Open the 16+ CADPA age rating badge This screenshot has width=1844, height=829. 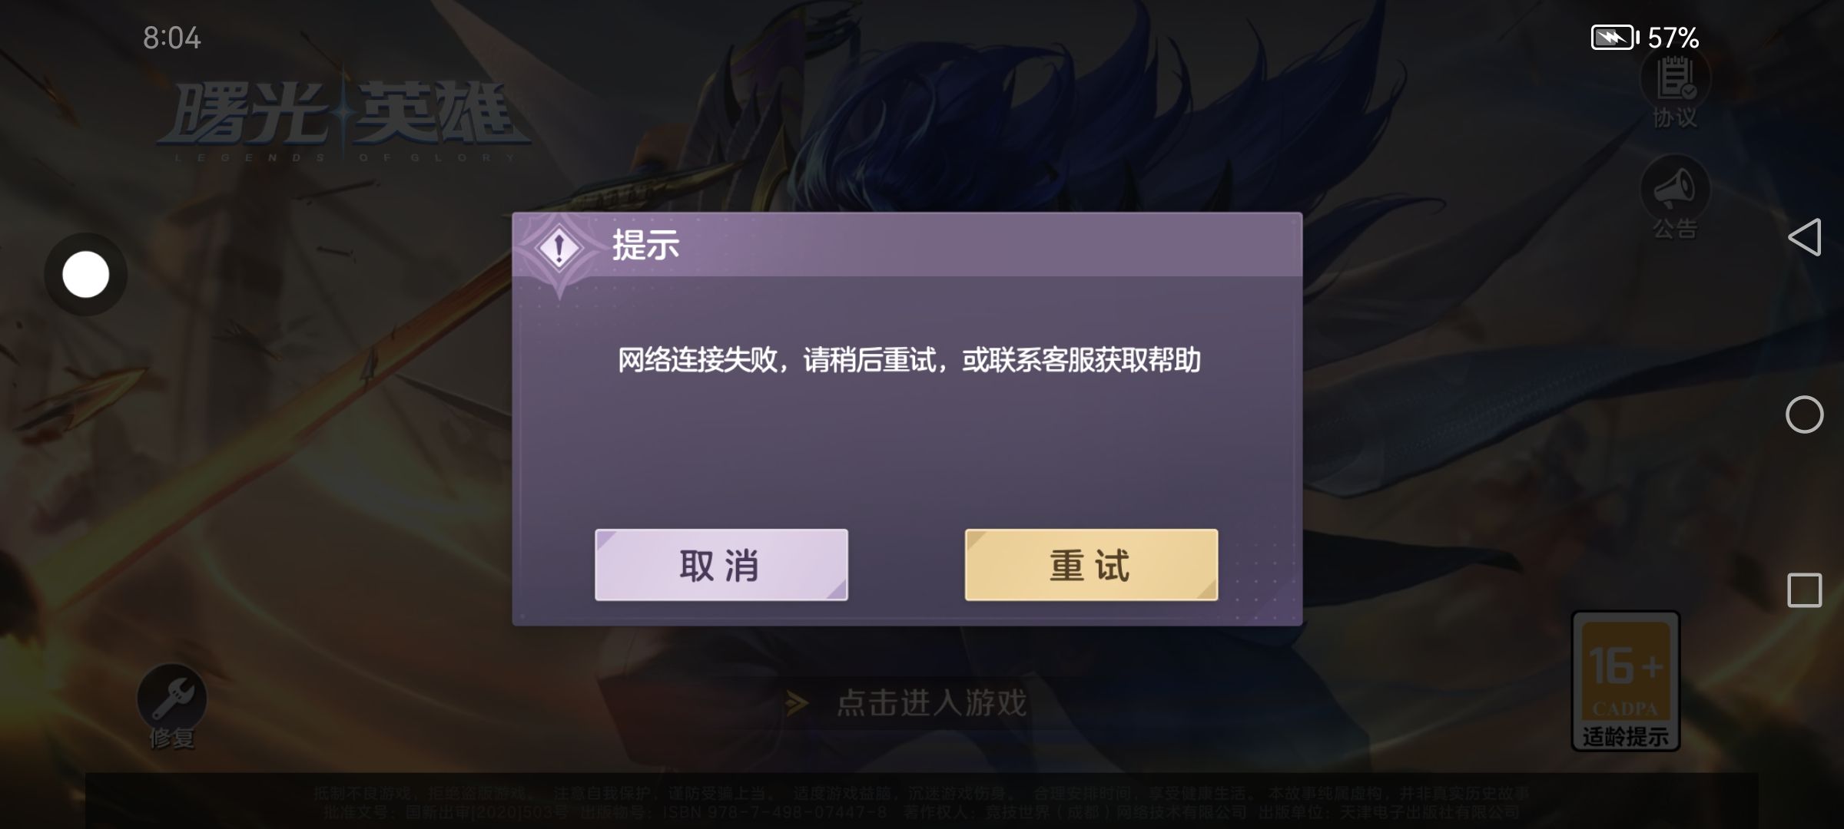coord(1626,681)
